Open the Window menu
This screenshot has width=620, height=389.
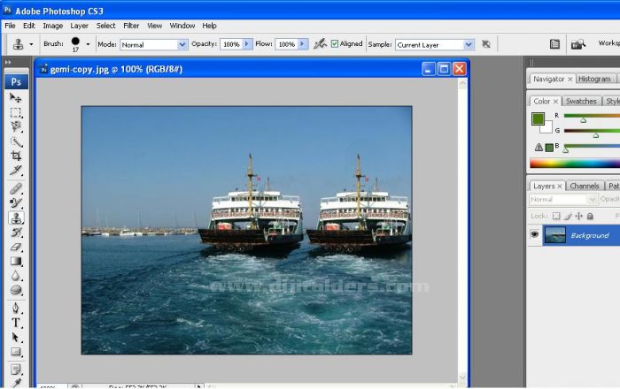(182, 26)
